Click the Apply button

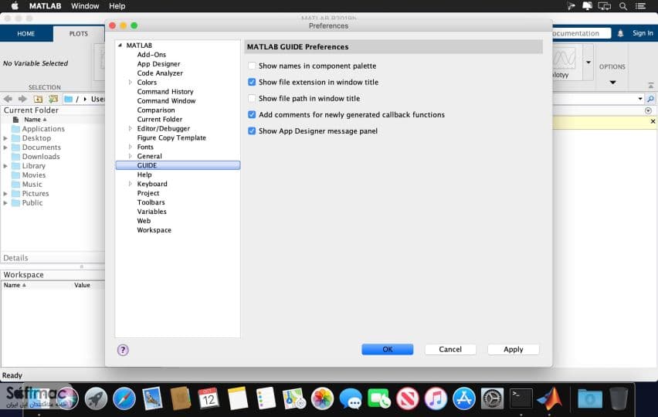514,350
